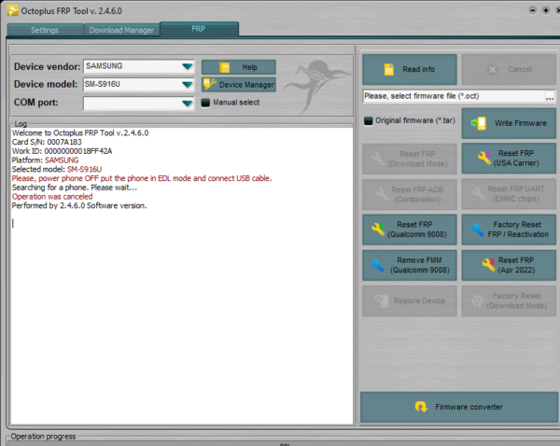Viewport: 560px width, 446px height.
Task: Click the blue wrench icon on Remove FMM
Action: [377, 265]
